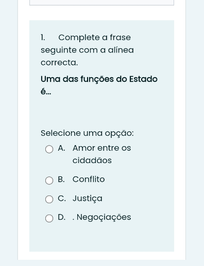204x266 pixels.
Task: Click the 'Complete a frase' instruction text
Action: pyautogui.click(x=94, y=38)
